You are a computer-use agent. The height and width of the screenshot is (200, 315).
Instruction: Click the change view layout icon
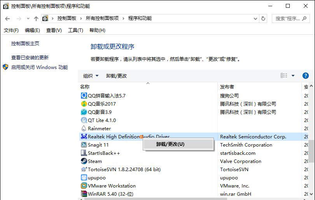pos(284,76)
